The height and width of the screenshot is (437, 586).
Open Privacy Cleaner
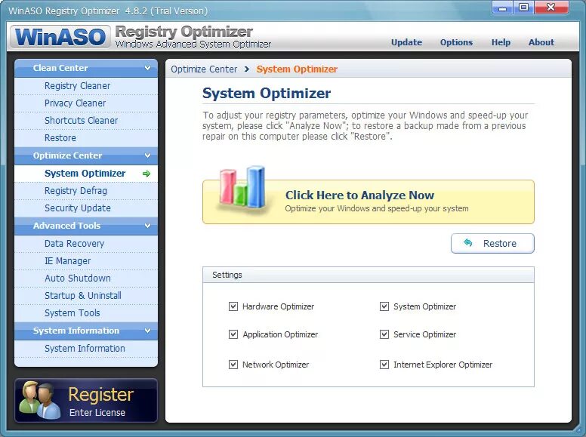86,103
